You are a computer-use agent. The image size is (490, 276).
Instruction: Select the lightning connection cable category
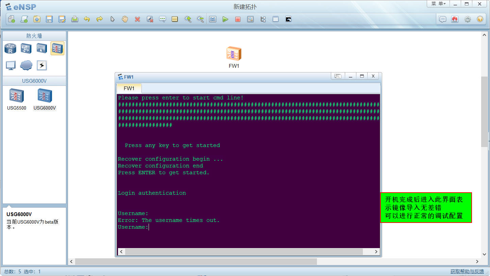click(x=41, y=65)
